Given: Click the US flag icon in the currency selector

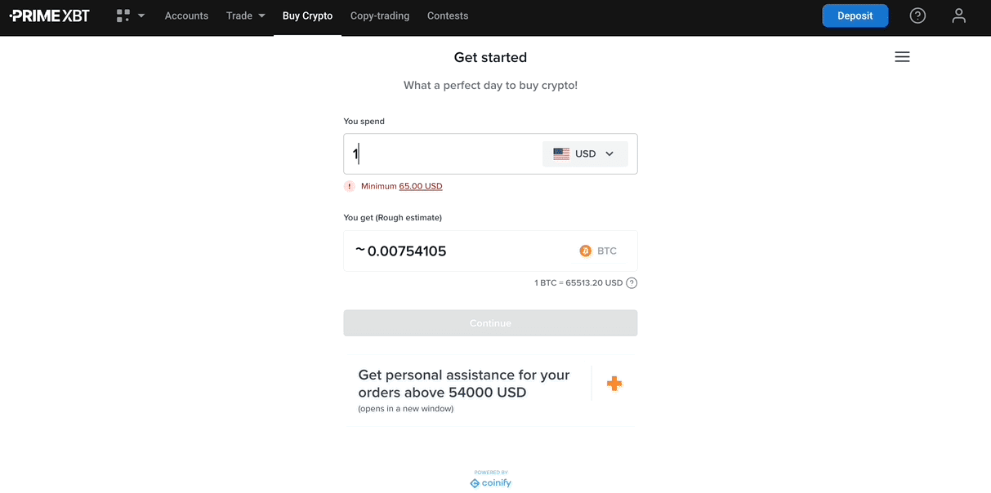Looking at the screenshot, I should click(x=560, y=153).
